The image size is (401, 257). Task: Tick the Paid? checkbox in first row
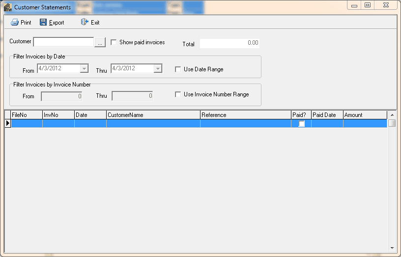click(301, 124)
